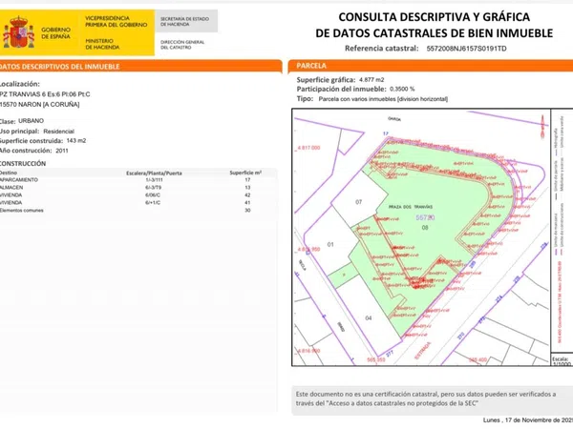Select 15570 NARON [A CORUÑA] line
Viewport: 573px width, 429px height.
pos(39,104)
